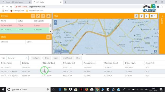This screenshot has width=165, height=92.
Task: Select report row DL11SU8933
Action: point(82,67)
